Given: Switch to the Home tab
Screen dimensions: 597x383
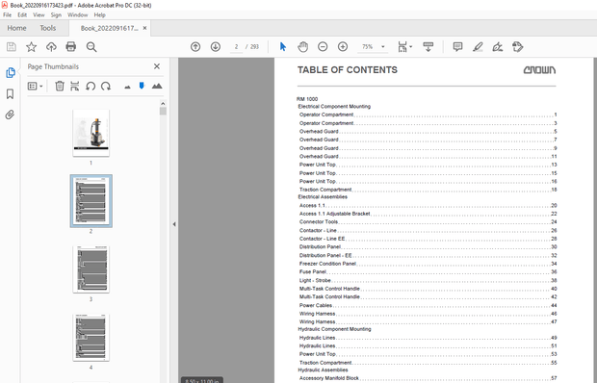Looking at the screenshot, I should point(16,28).
